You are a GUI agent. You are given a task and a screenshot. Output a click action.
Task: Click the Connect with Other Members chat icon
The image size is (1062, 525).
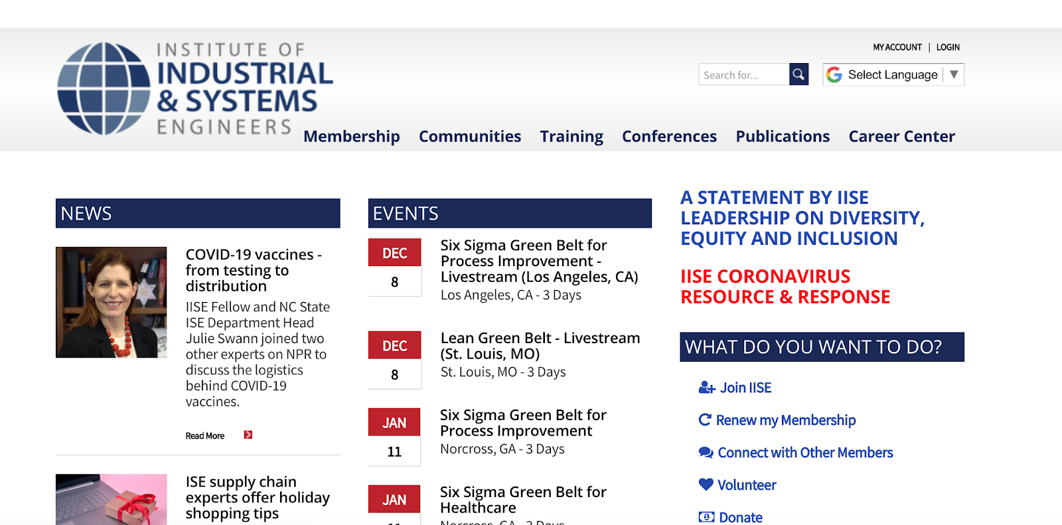click(x=706, y=453)
